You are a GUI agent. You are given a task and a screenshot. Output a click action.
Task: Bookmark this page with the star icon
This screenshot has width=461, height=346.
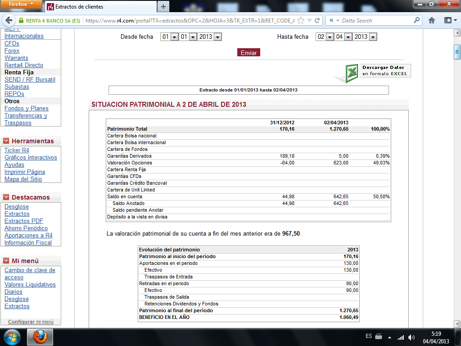300,21
